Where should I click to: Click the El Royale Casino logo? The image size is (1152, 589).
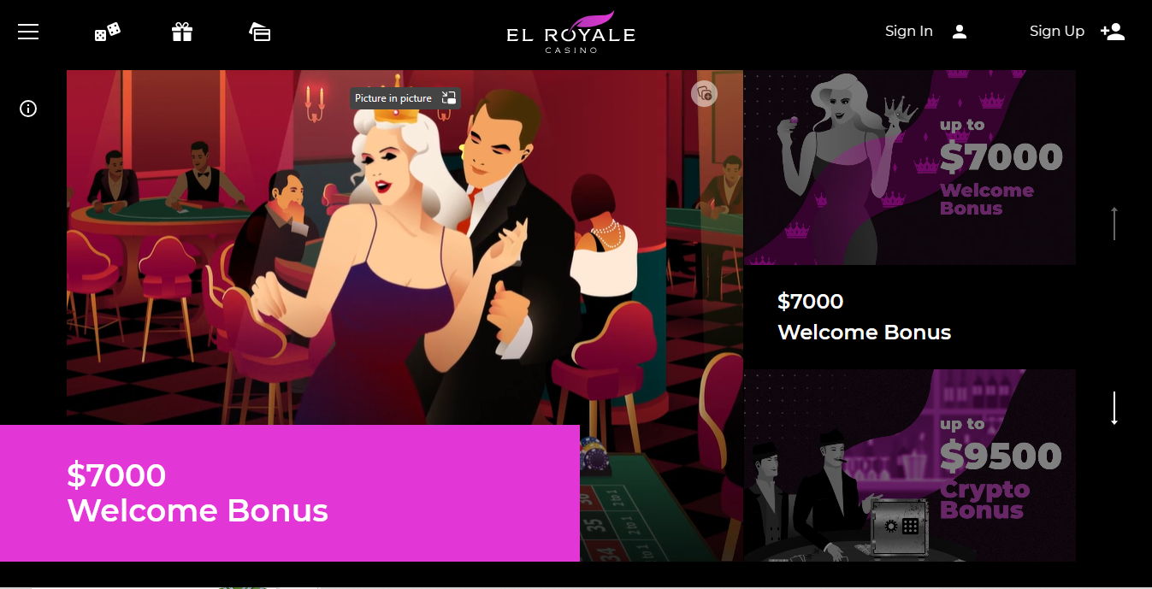coord(570,32)
